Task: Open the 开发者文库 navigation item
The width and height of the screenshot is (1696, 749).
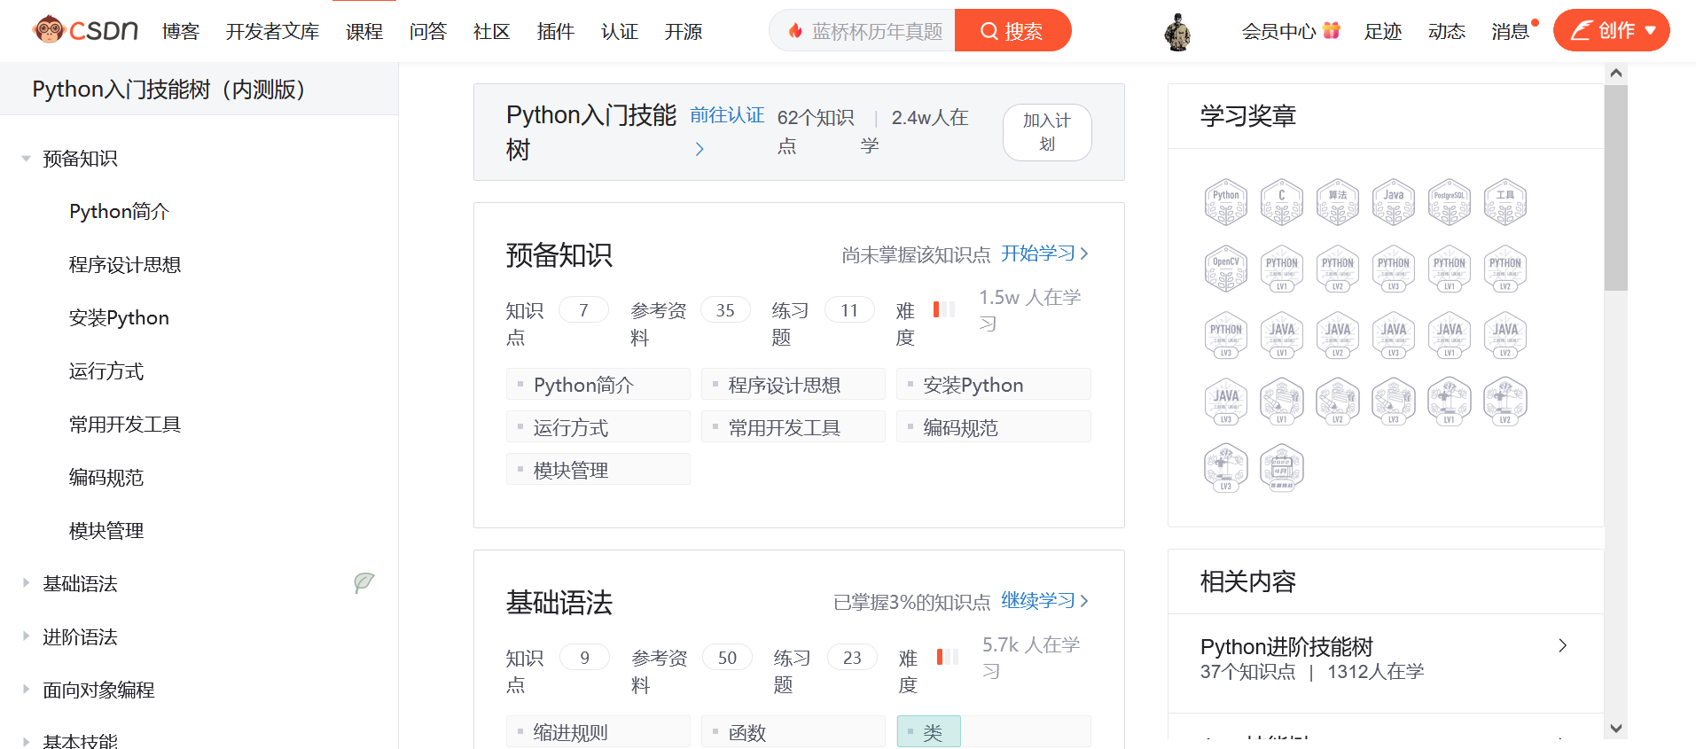Action: 273,31
